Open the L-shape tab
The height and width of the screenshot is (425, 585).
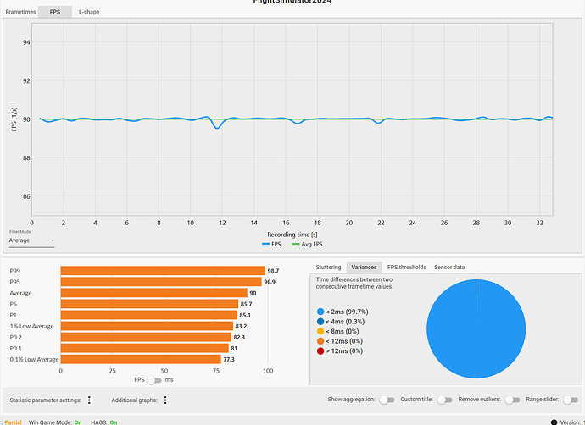[x=89, y=12]
